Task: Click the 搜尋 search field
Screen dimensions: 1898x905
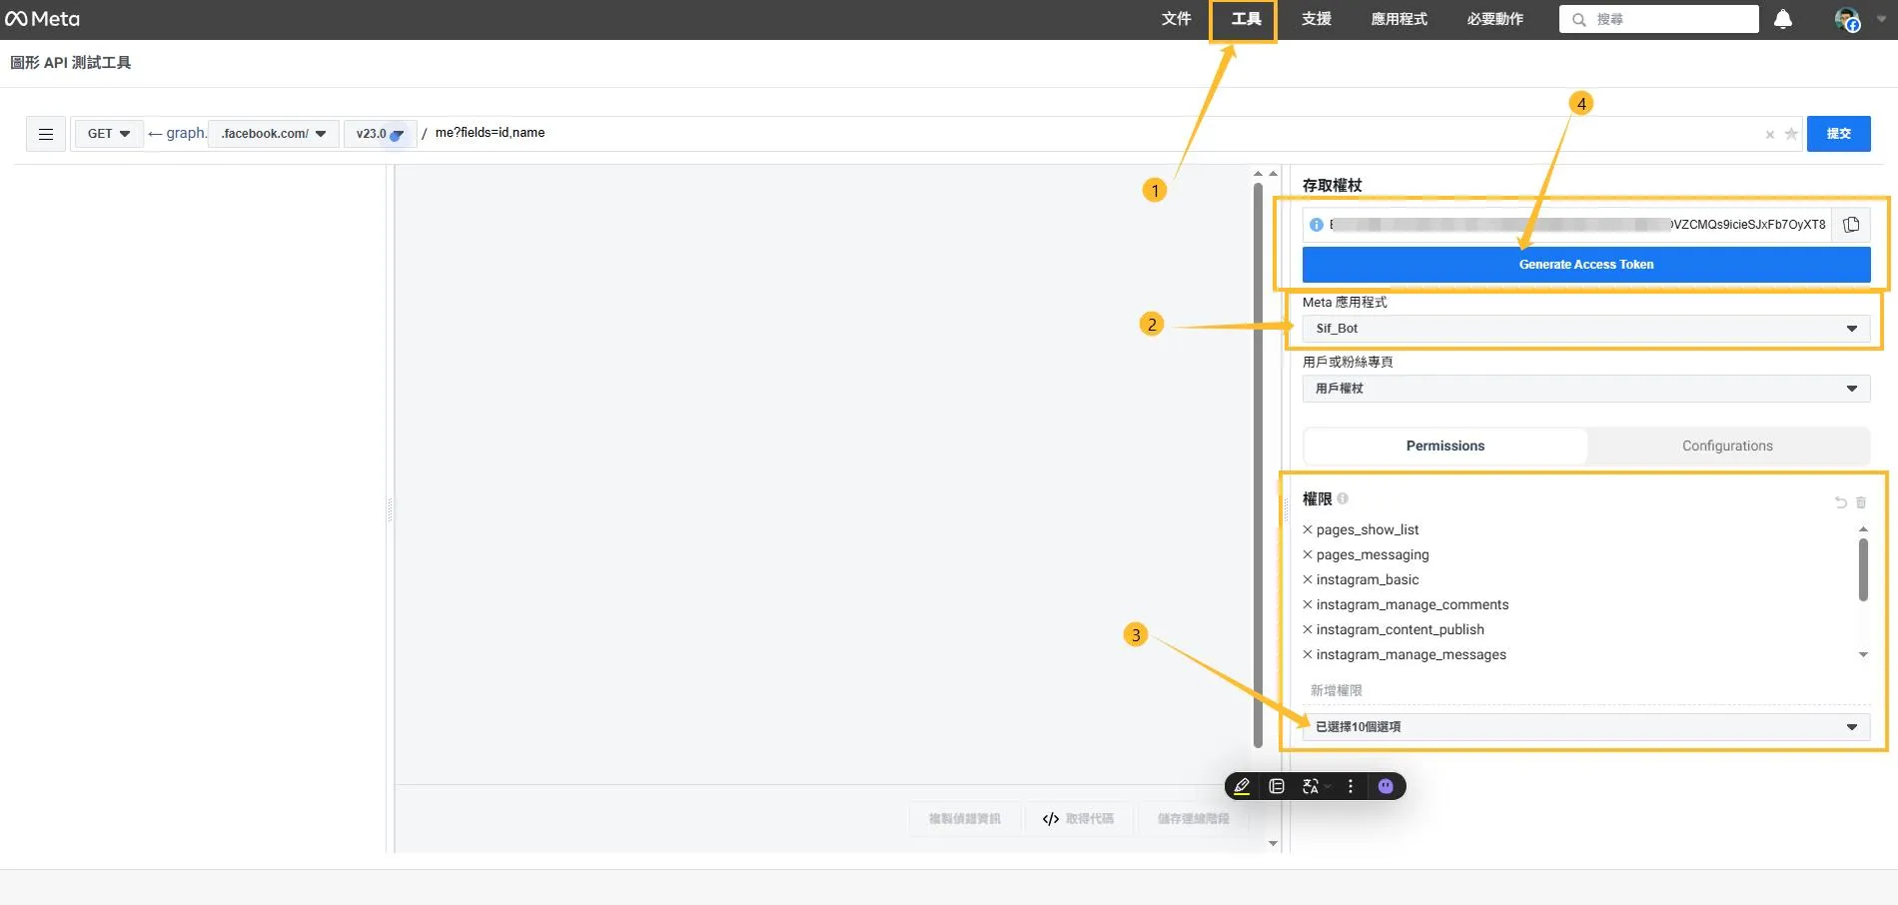Action: (x=1658, y=18)
